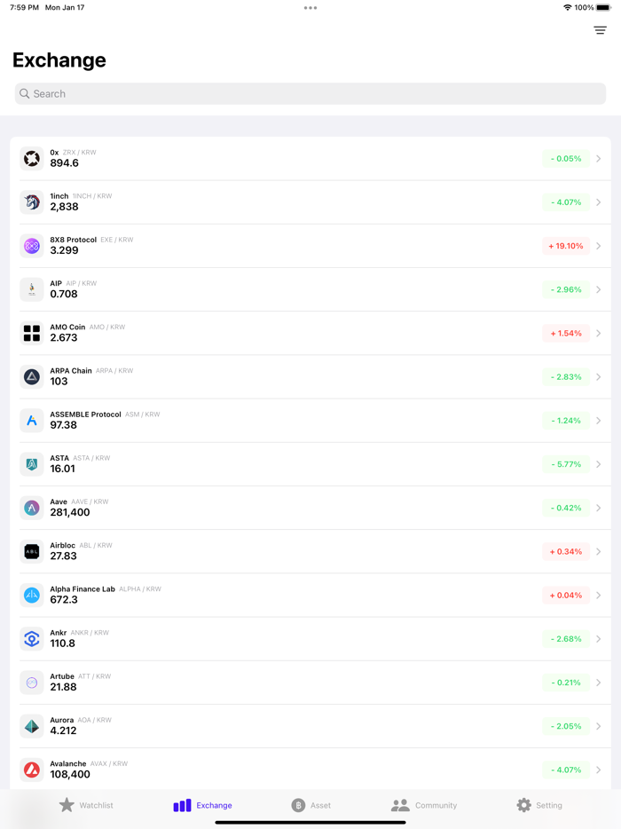Click the 1inch unicorn logo

32,202
